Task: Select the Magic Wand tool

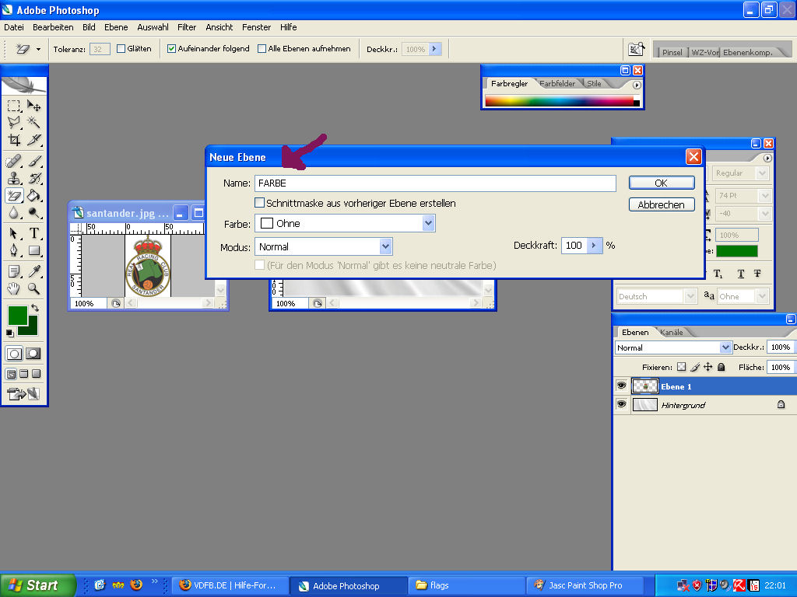Action: [34, 123]
